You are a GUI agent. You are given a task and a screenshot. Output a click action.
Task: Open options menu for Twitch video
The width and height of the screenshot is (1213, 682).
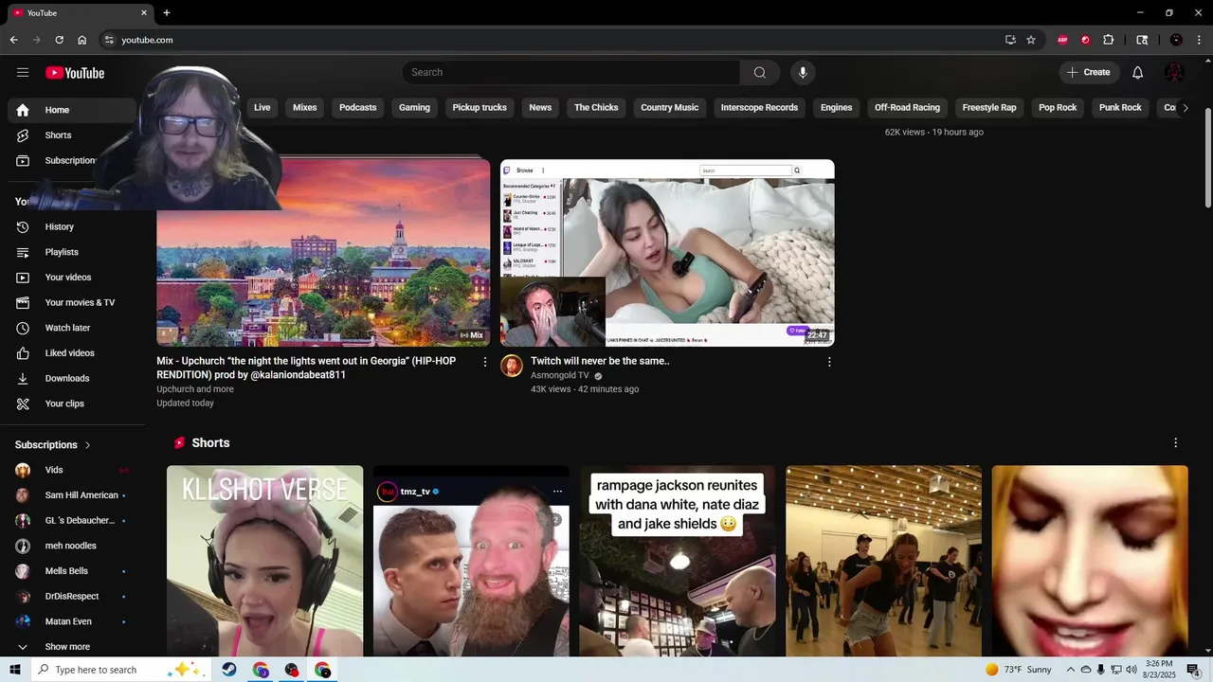[x=829, y=362]
